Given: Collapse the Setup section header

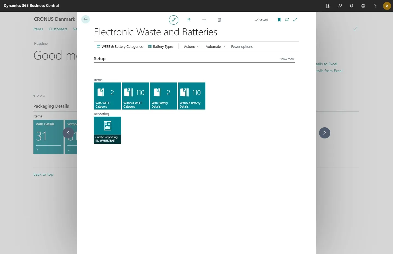Looking at the screenshot, I should coord(100,59).
